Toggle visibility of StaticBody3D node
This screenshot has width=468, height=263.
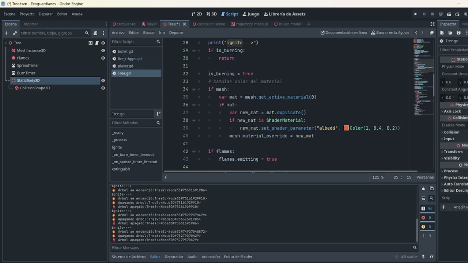103,80
